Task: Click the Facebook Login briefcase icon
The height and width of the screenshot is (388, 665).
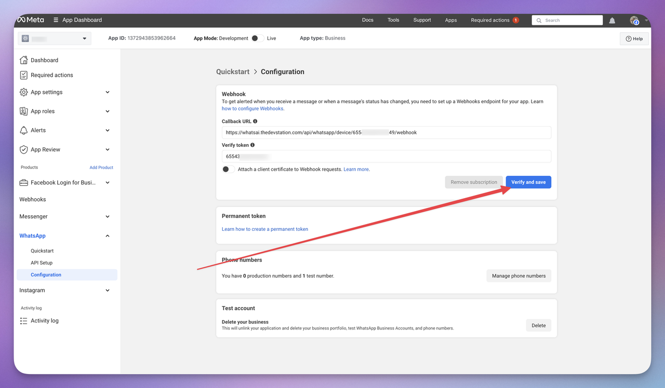Action: click(23, 183)
